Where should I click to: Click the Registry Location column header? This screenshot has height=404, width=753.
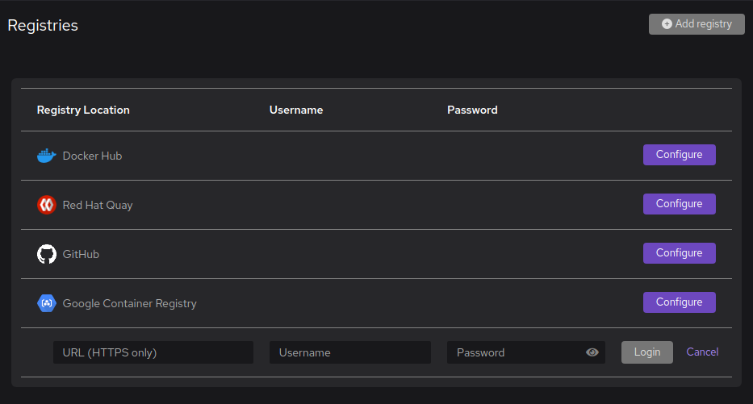click(83, 110)
